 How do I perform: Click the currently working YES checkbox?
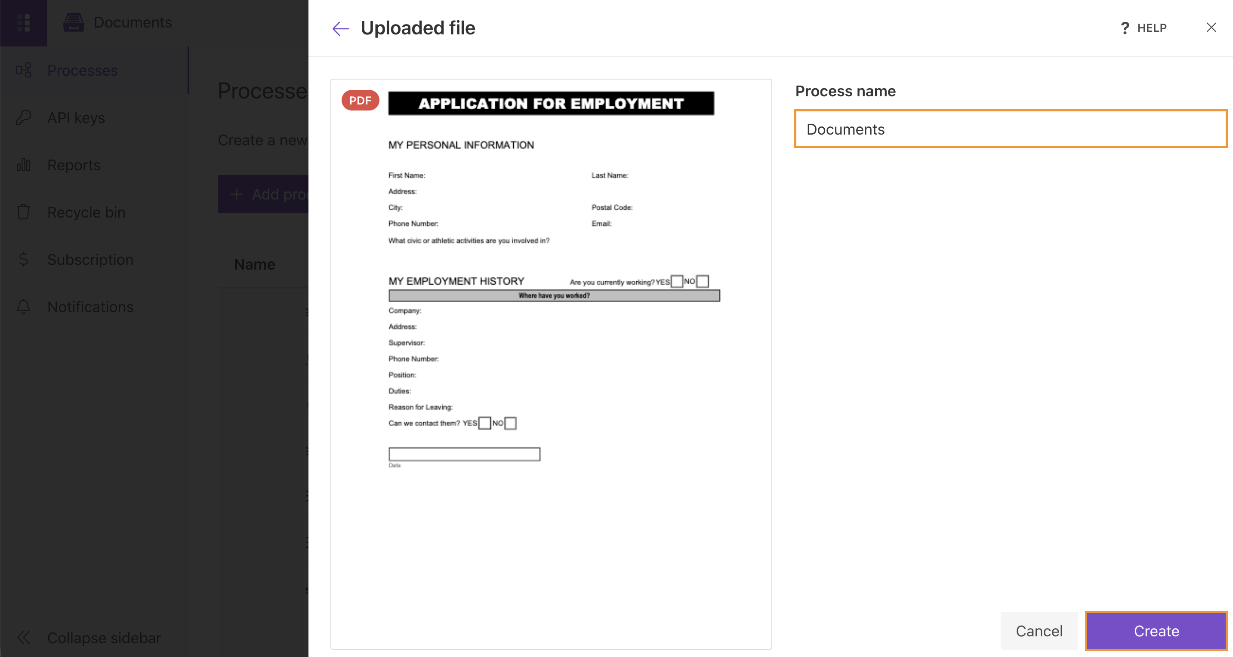676,281
